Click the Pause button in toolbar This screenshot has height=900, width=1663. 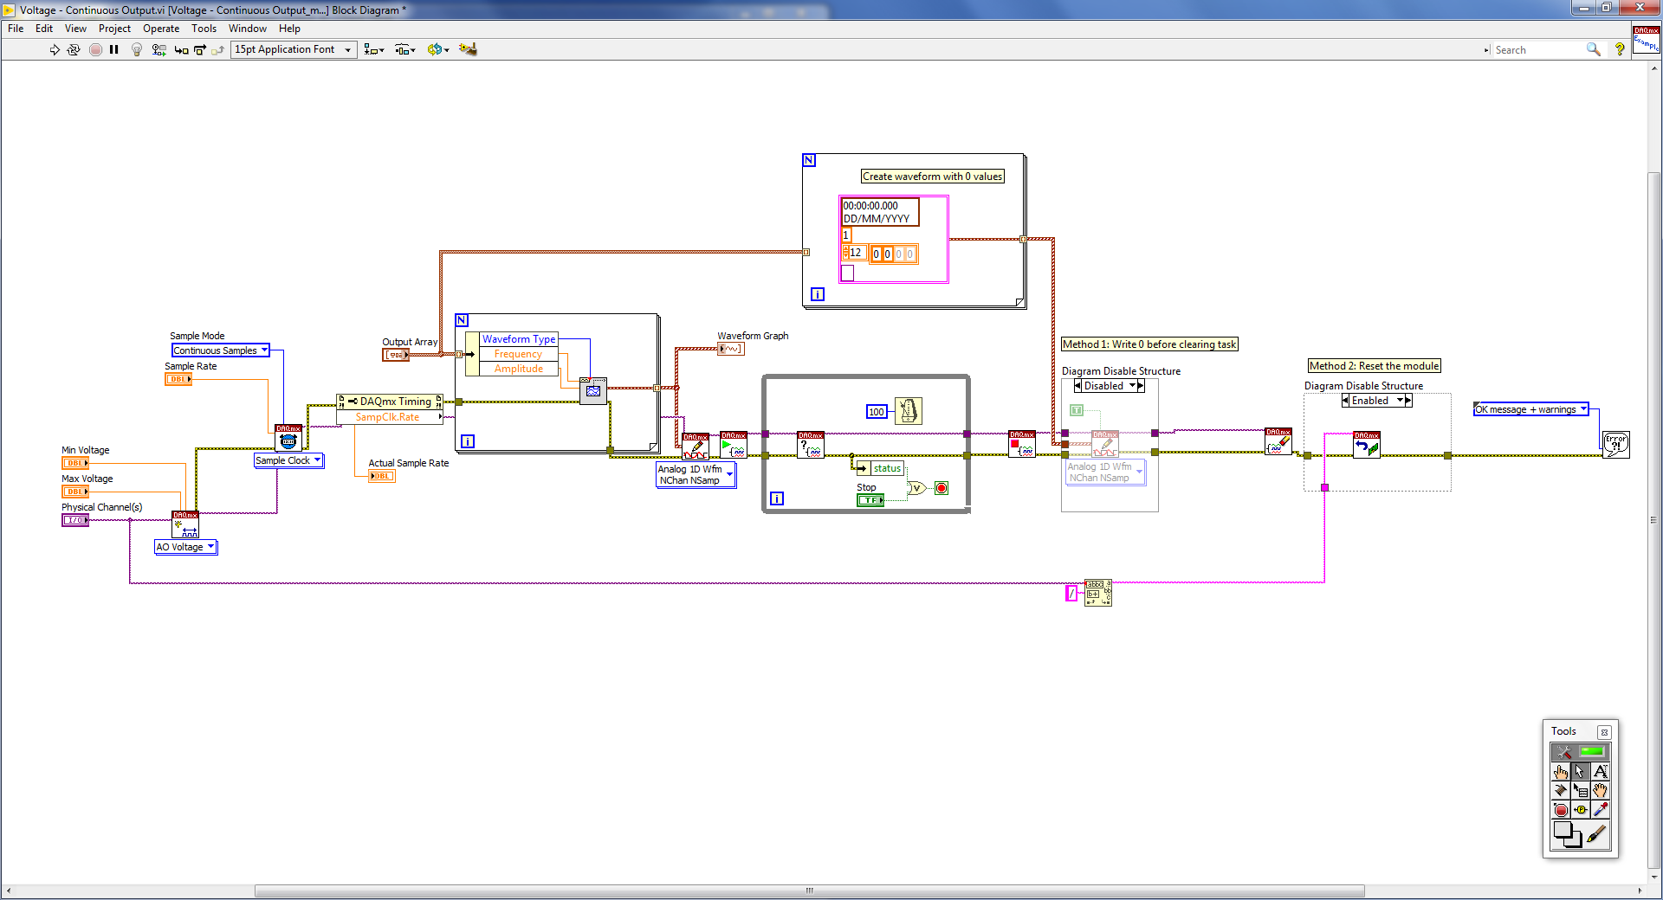click(113, 49)
